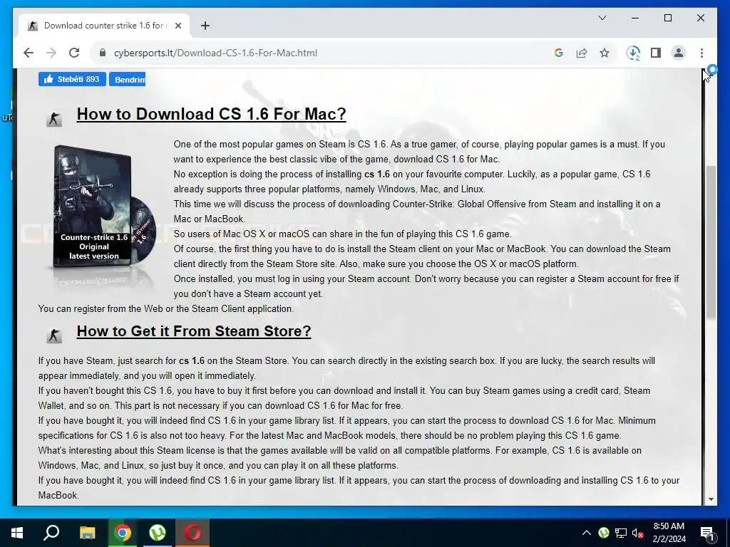This screenshot has height=547, width=730.
Task: Open uTorrent from the taskbar
Action: 158,533
